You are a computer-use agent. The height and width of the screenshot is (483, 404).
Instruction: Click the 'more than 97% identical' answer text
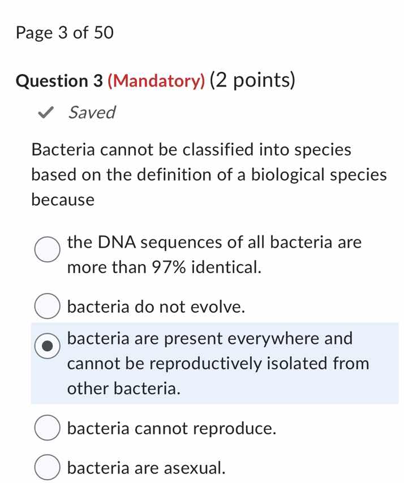(x=164, y=267)
